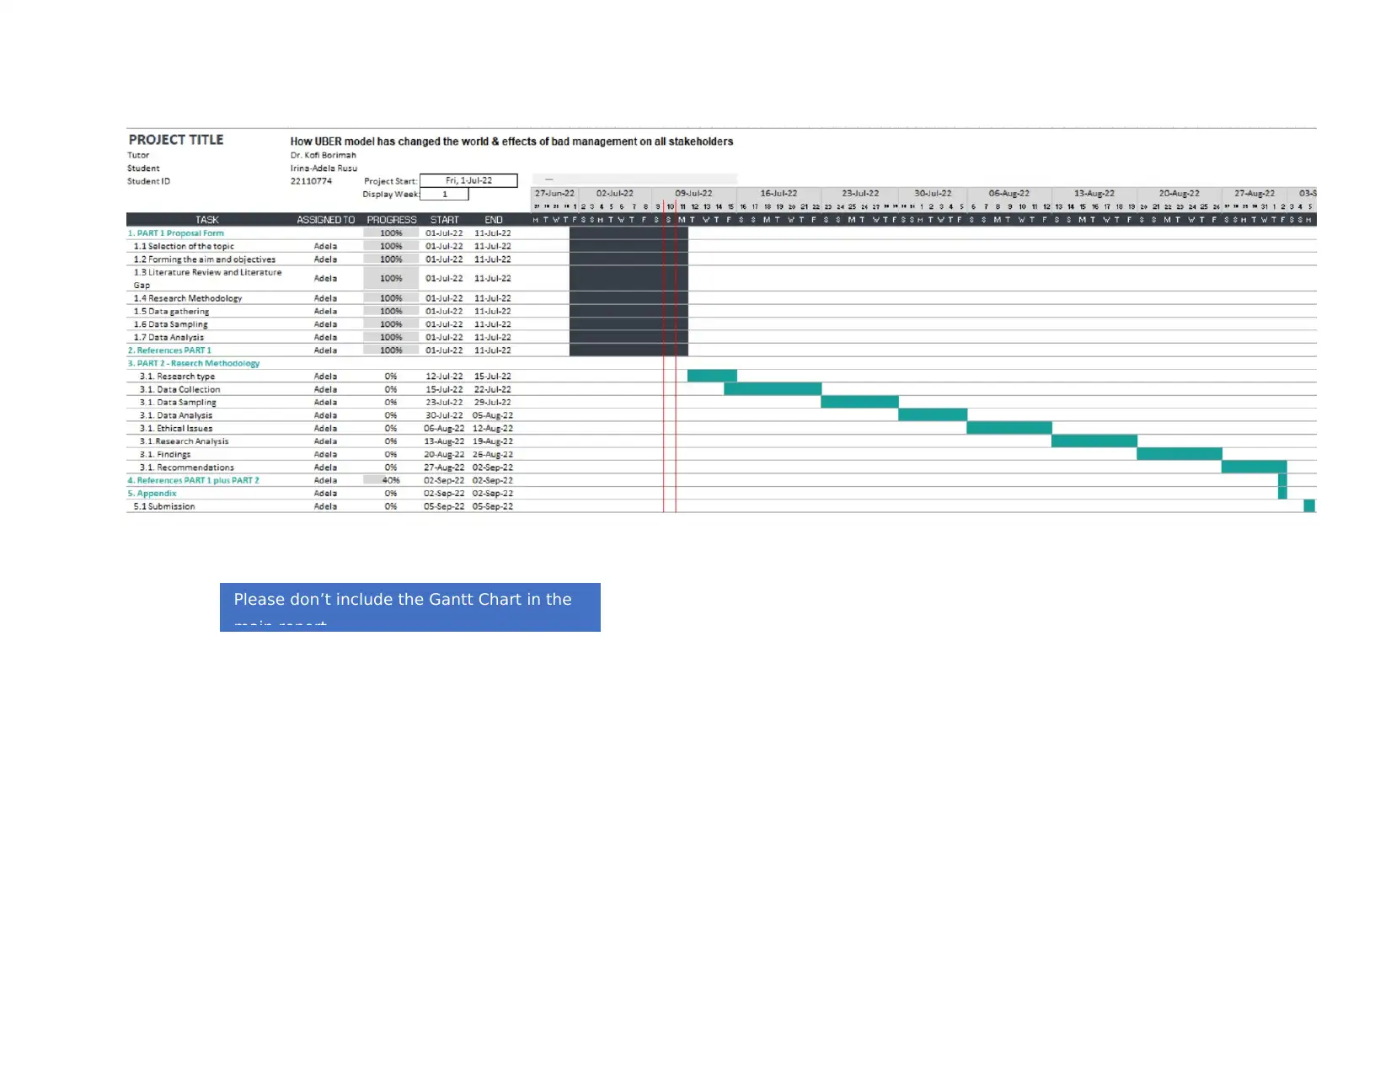Click the ASSIGNED TO column header
This screenshot has height=1074, width=1391.
[x=325, y=220]
